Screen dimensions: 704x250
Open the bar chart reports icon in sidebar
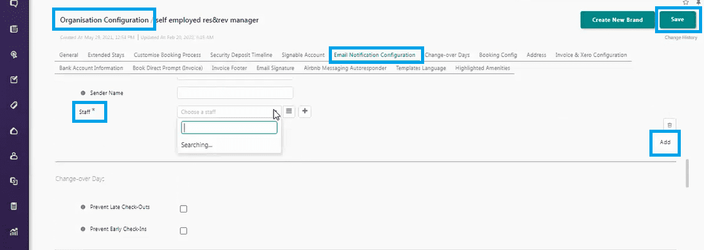point(14,232)
